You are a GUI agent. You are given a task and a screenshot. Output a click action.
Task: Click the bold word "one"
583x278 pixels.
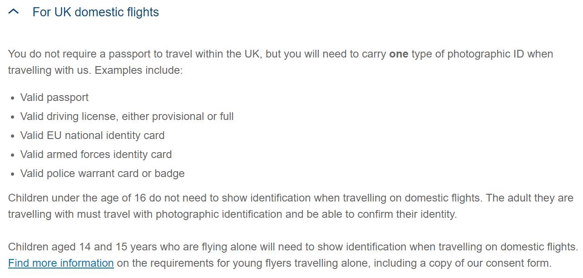click(399, 54)
